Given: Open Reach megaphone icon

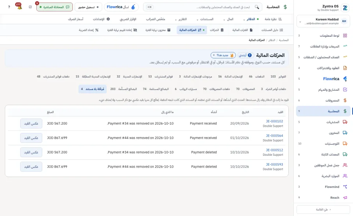Looking at the screenshot, I should pyautogui.click(x=345, y=198).
